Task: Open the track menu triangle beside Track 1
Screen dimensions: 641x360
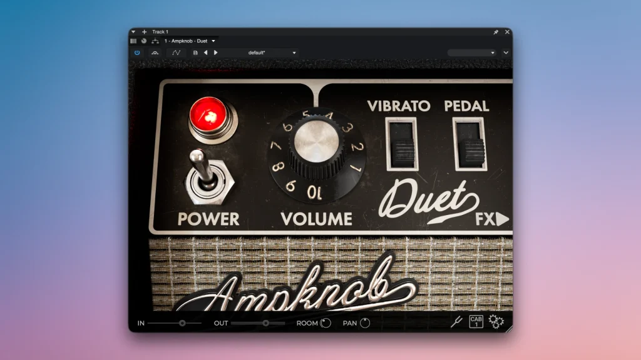Action: [133, 32]
